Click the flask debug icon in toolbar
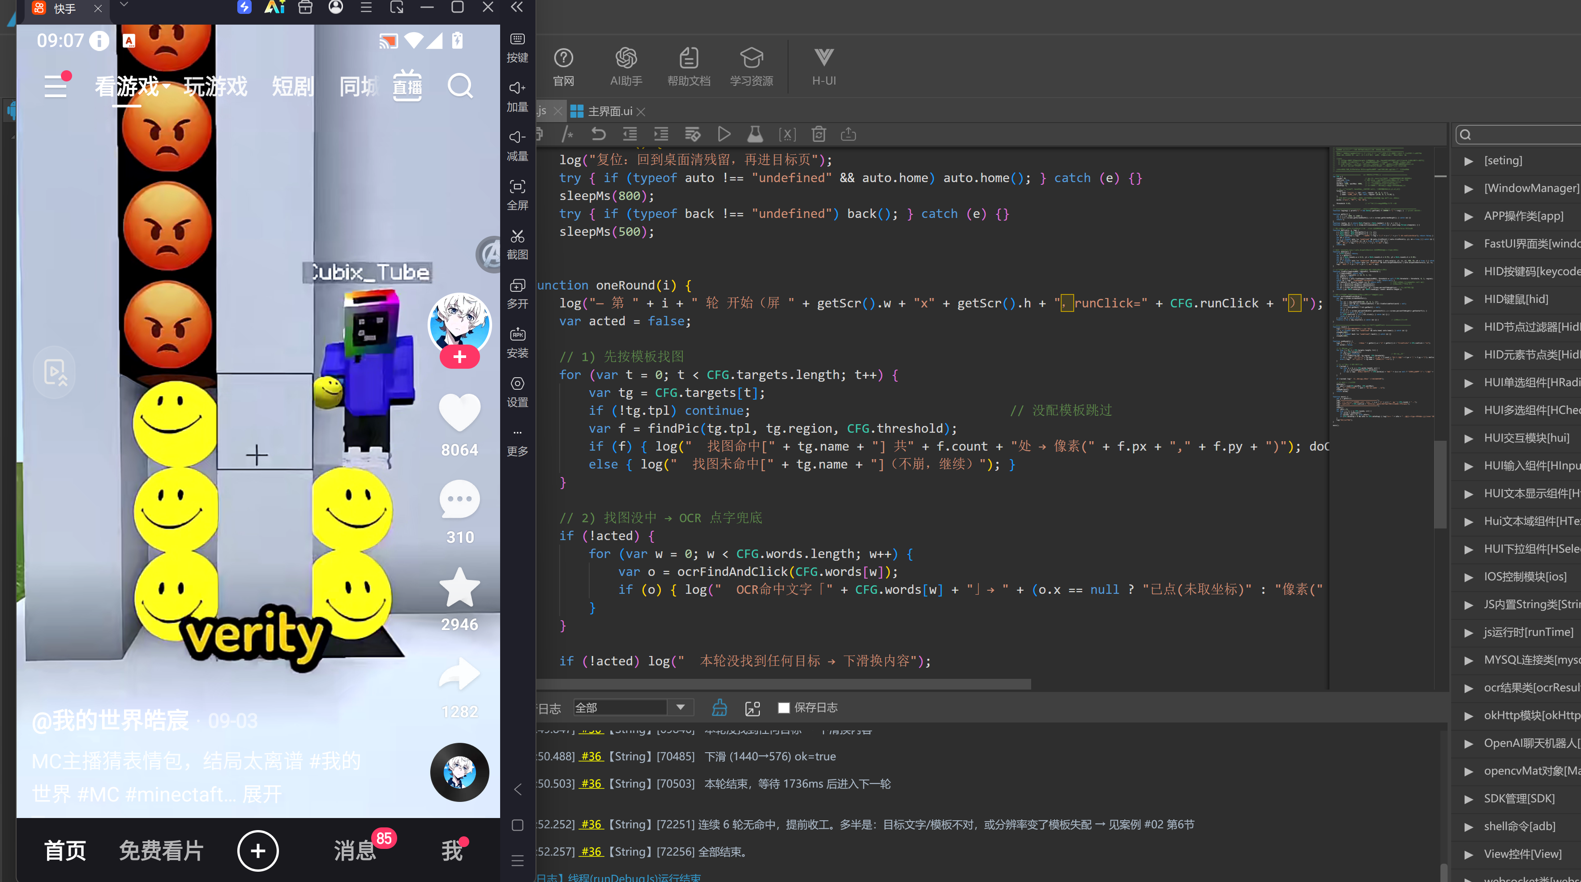The width and height of the screenshot is (1581, 882). (x=755, y=134)
